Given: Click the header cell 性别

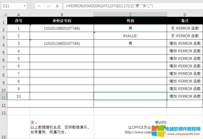Looking at the screenshot, I should (x=130, y=21).
